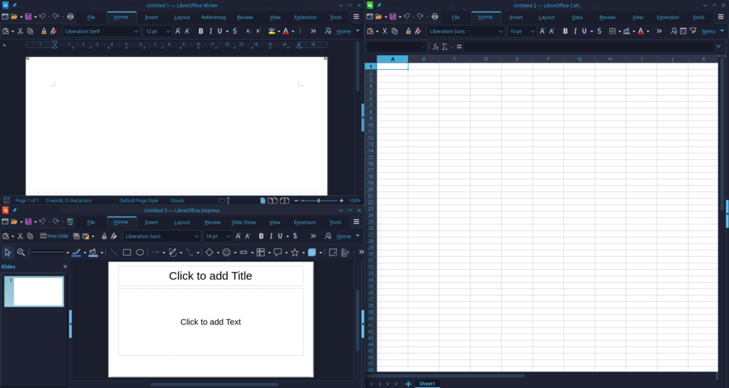Toggle Italic in the Calc toolbar
729x388 pixels.
575,31
